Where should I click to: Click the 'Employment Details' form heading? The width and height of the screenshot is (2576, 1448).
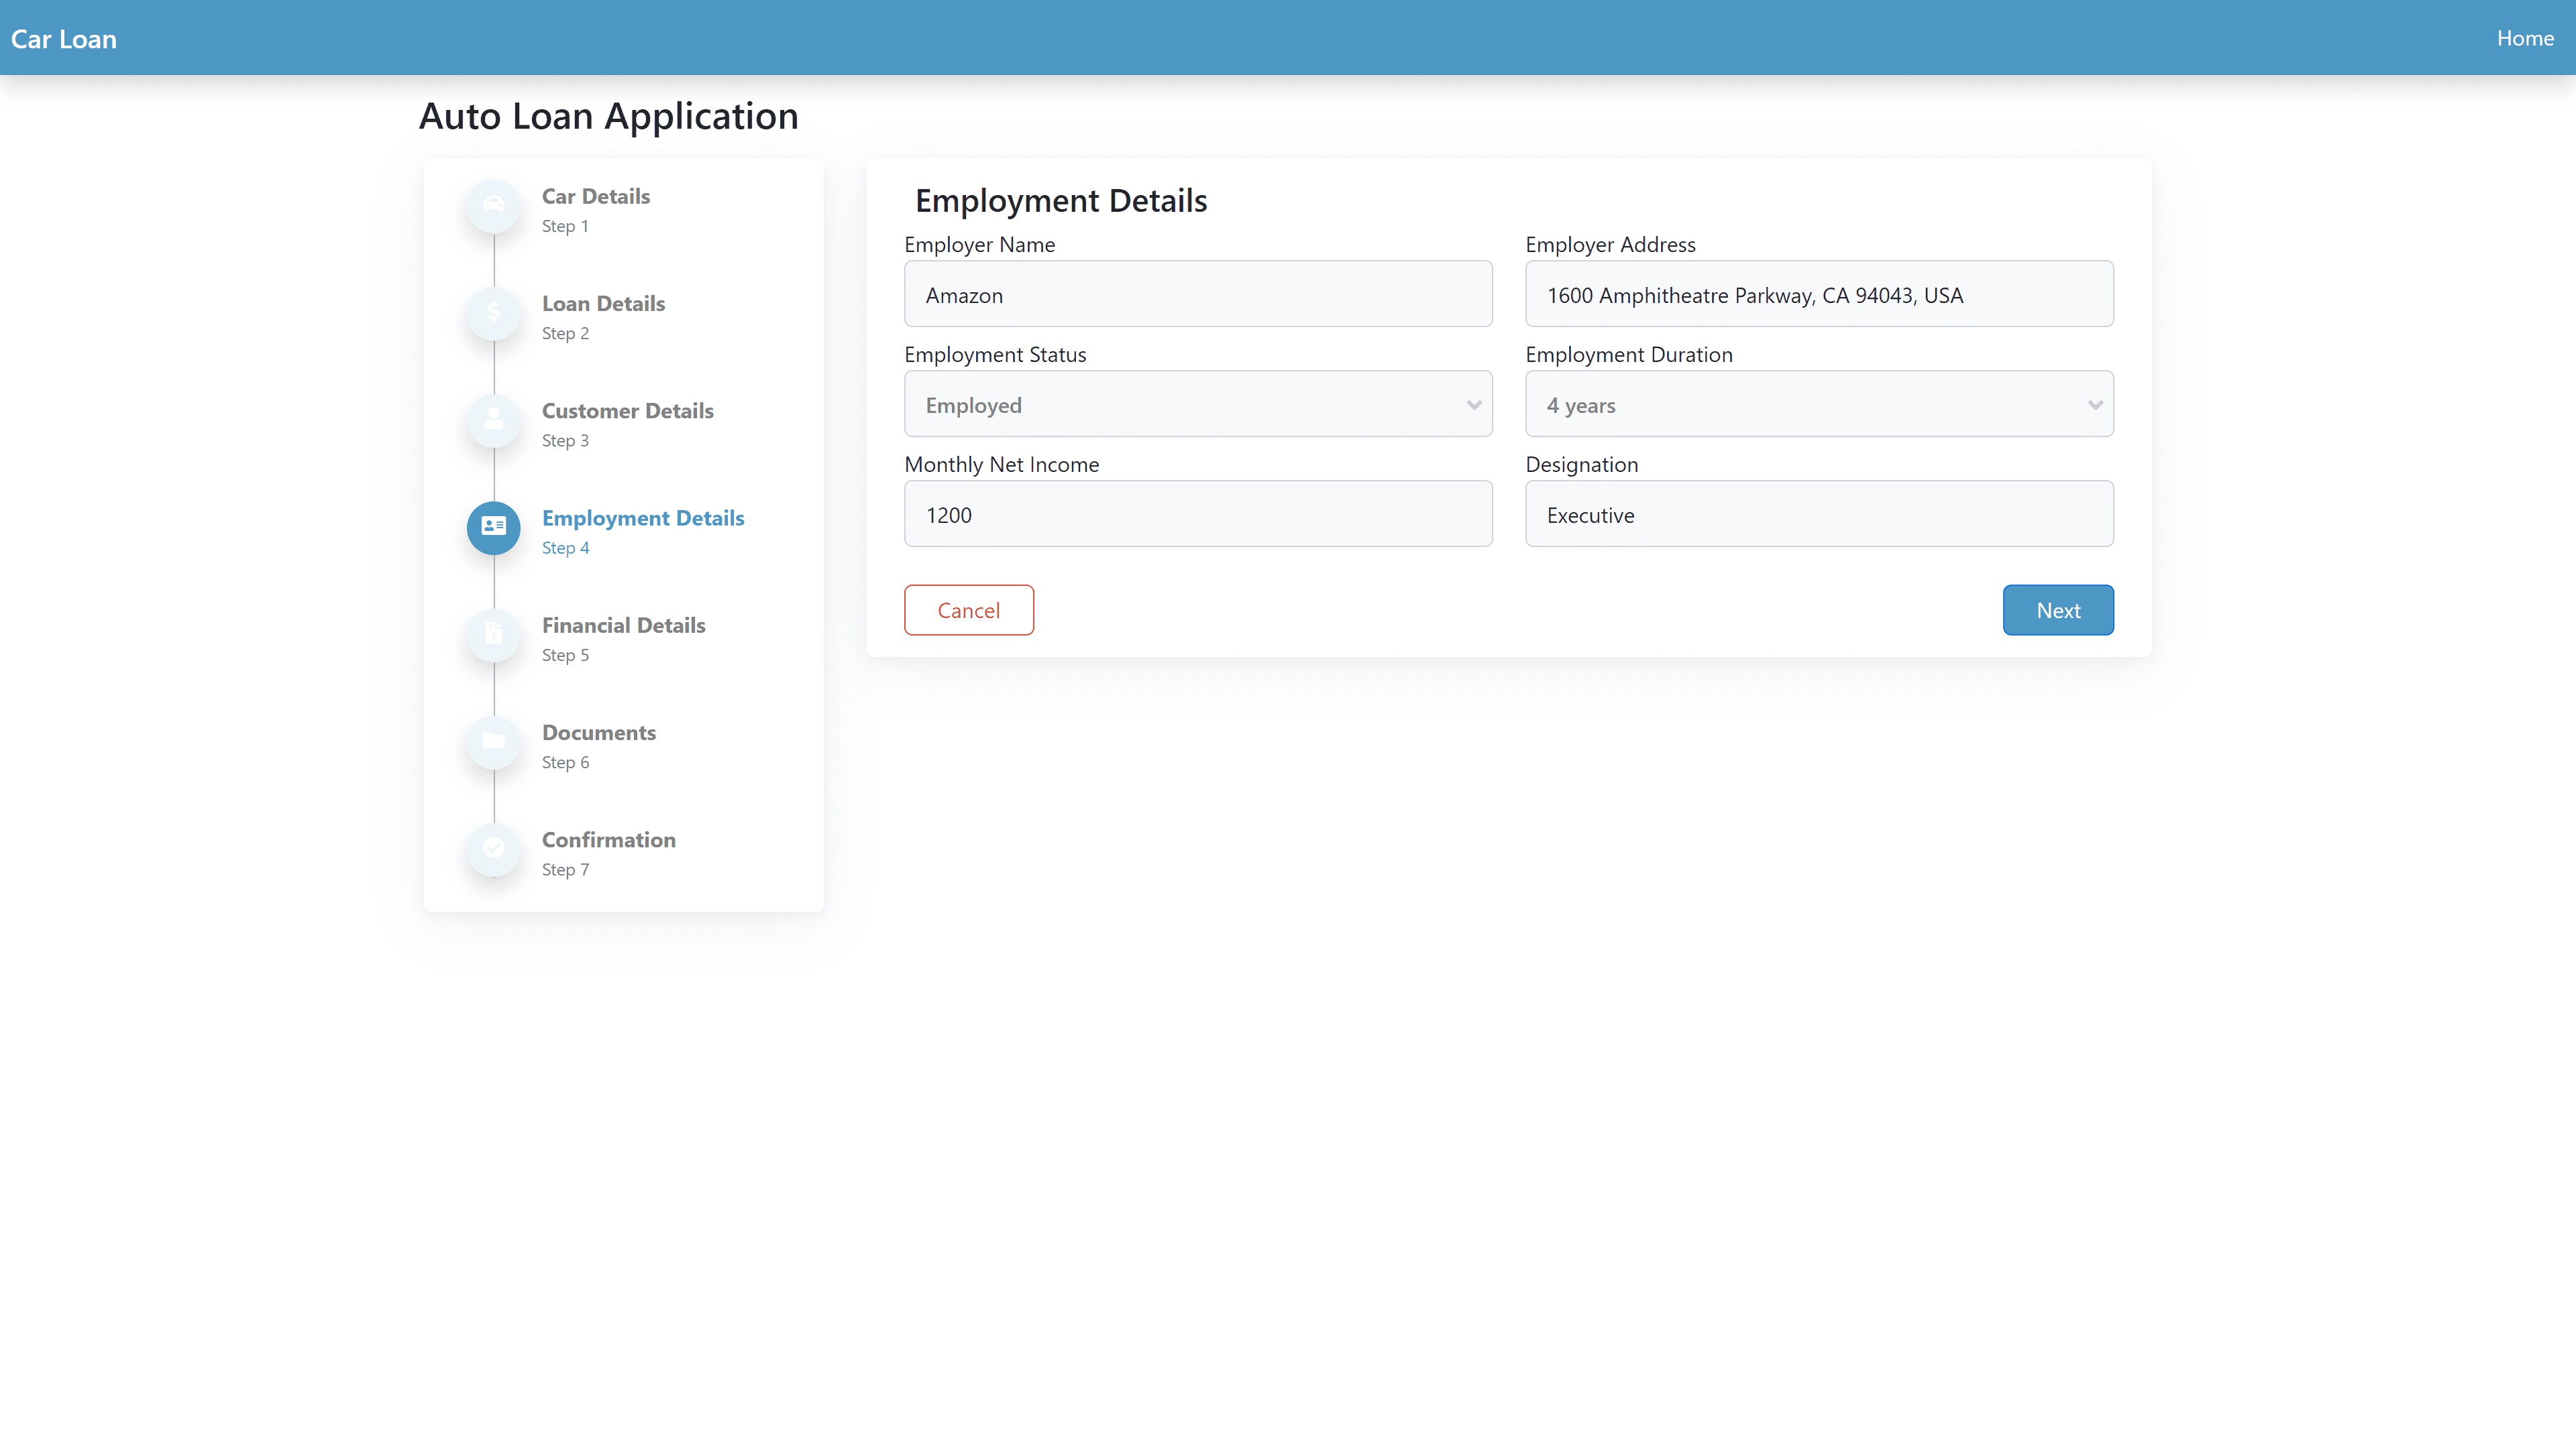1061,201
